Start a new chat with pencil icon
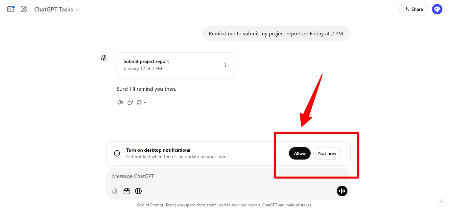Screen dimensions: 449x210 (x=24, y=9)
